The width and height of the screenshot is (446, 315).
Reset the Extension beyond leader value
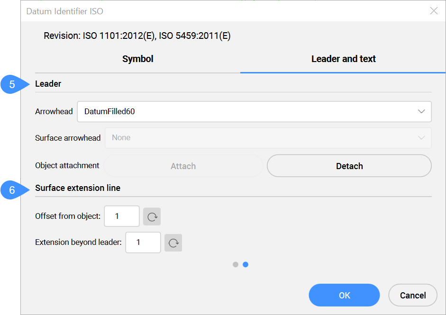173,243
